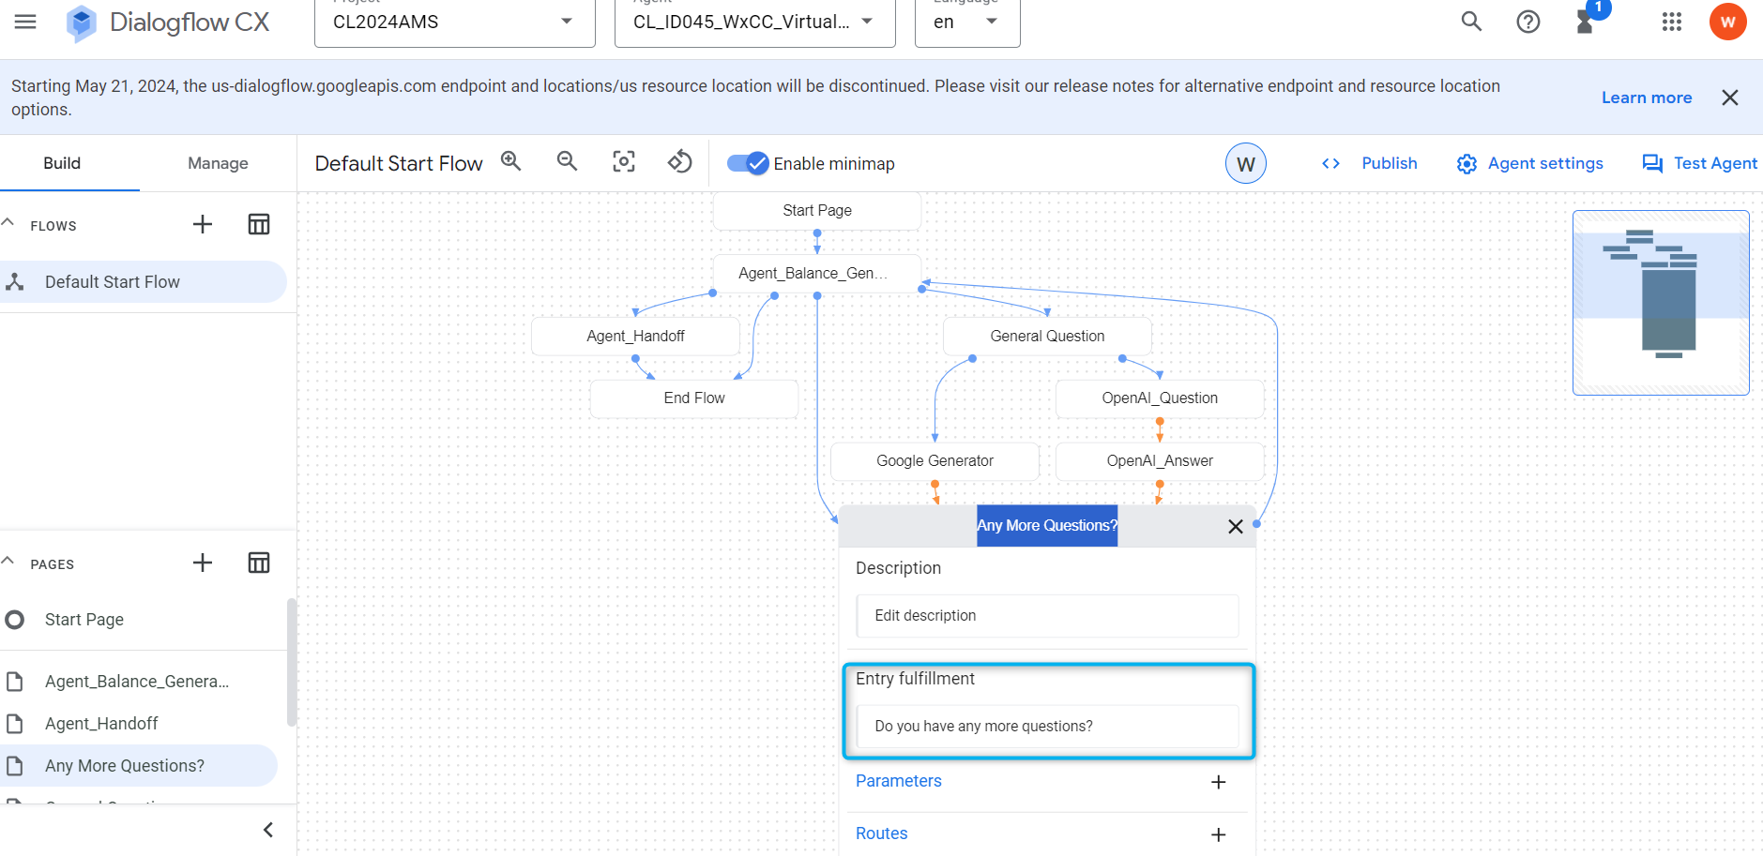Collapse the FLOWS section
This screenshot has width=1763, height=856.
(8, 223)
